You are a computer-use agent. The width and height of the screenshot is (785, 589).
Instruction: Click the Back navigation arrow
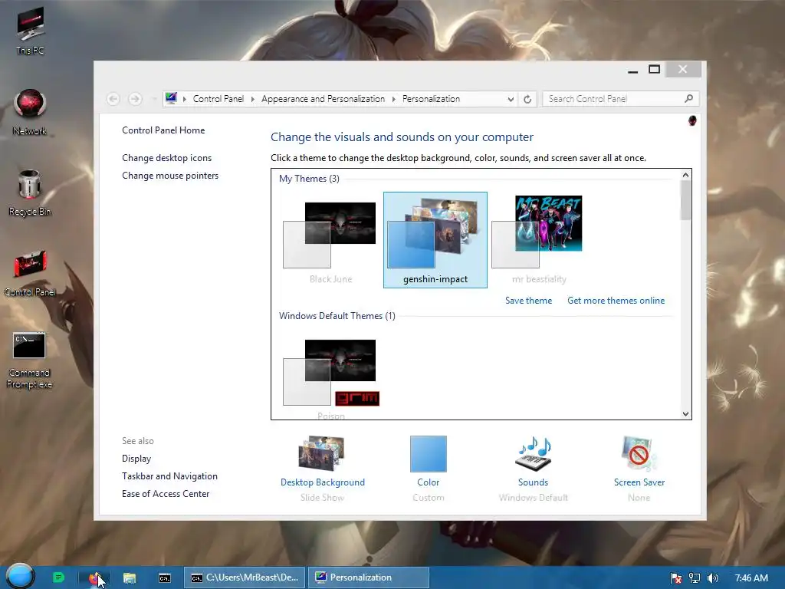click(x=113, y=99)
